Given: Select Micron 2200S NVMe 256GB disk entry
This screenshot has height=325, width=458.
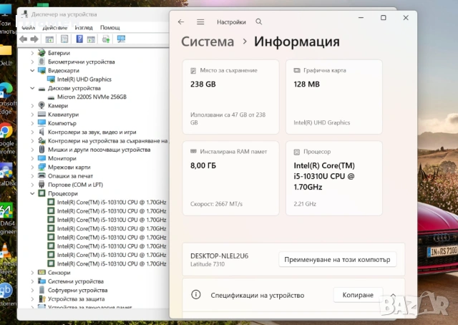Looking at the screenshot, I should [x=92, y=97].
